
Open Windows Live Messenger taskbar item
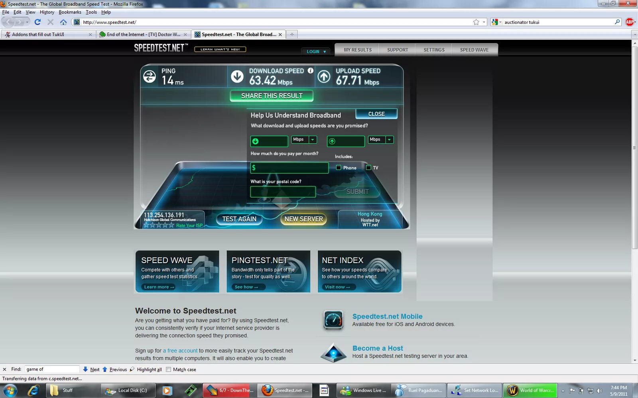click(x=364, y=390)
